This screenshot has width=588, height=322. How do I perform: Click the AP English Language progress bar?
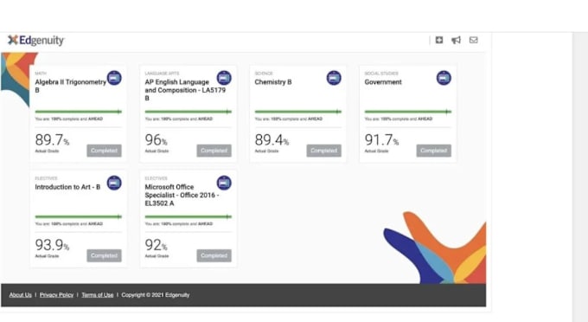pos(189,112)
